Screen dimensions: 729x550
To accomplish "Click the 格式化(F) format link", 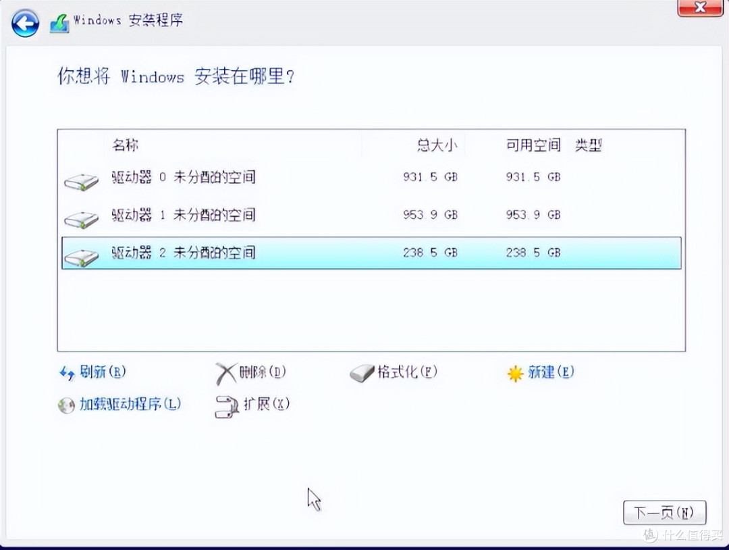I will point(408,372).
